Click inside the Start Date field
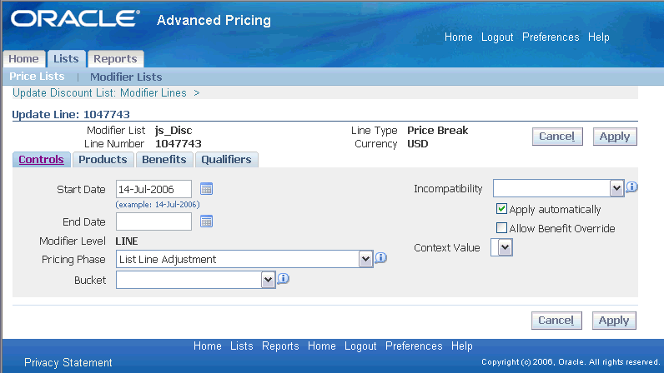Screen dimensions: 664x373 (153, 189)
